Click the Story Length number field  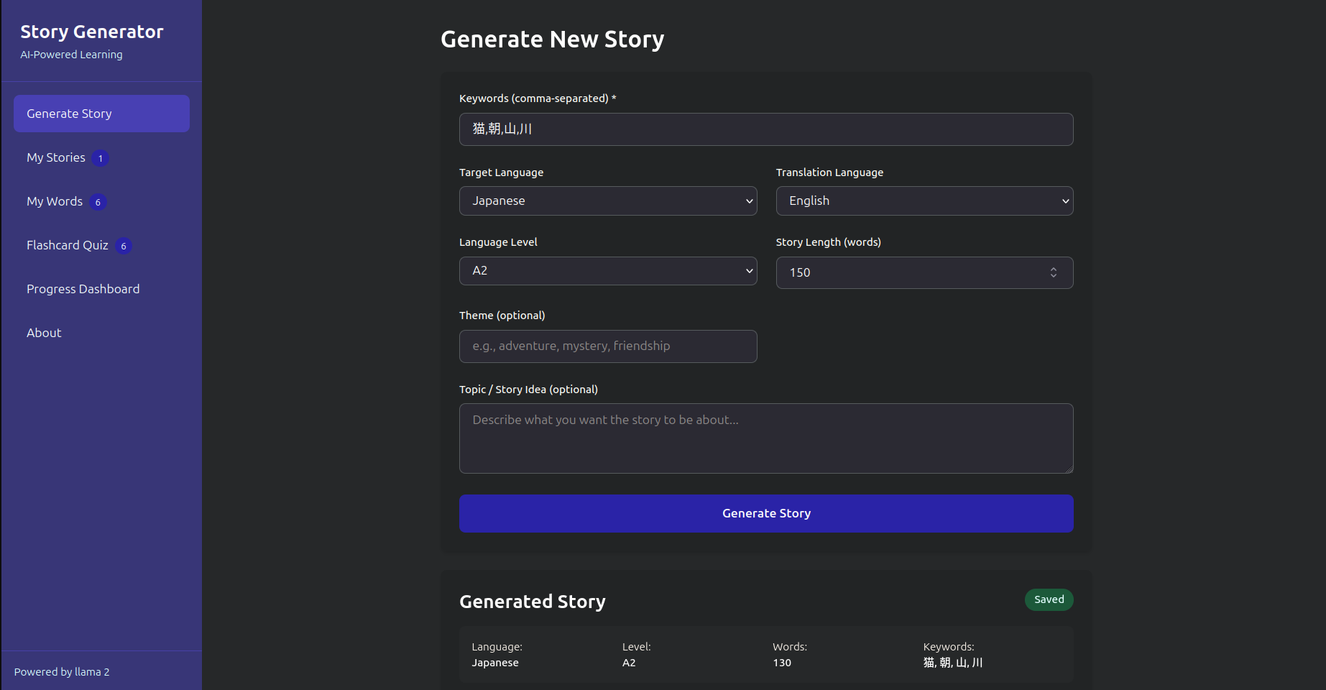point(913,272)
